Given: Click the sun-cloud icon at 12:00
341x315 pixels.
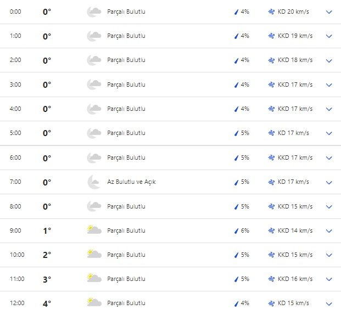Looking at the screenshot, I should pyautogui.click(x=94, y=303).
